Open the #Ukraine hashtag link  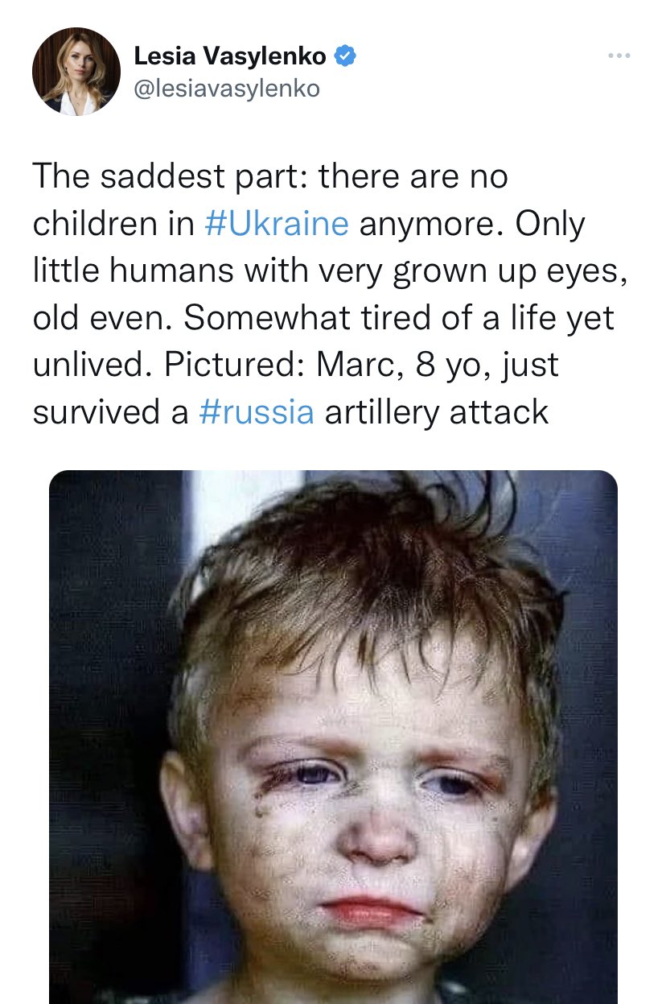[x=277, y=224]
